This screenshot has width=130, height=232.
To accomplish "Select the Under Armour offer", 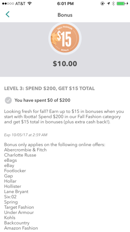I will [x=19, y=212].
